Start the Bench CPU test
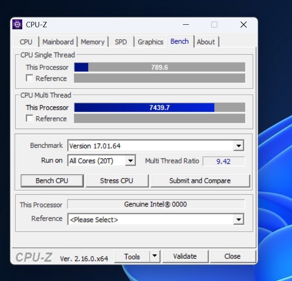Screen dimensions: 292x281 click(52, 181)
